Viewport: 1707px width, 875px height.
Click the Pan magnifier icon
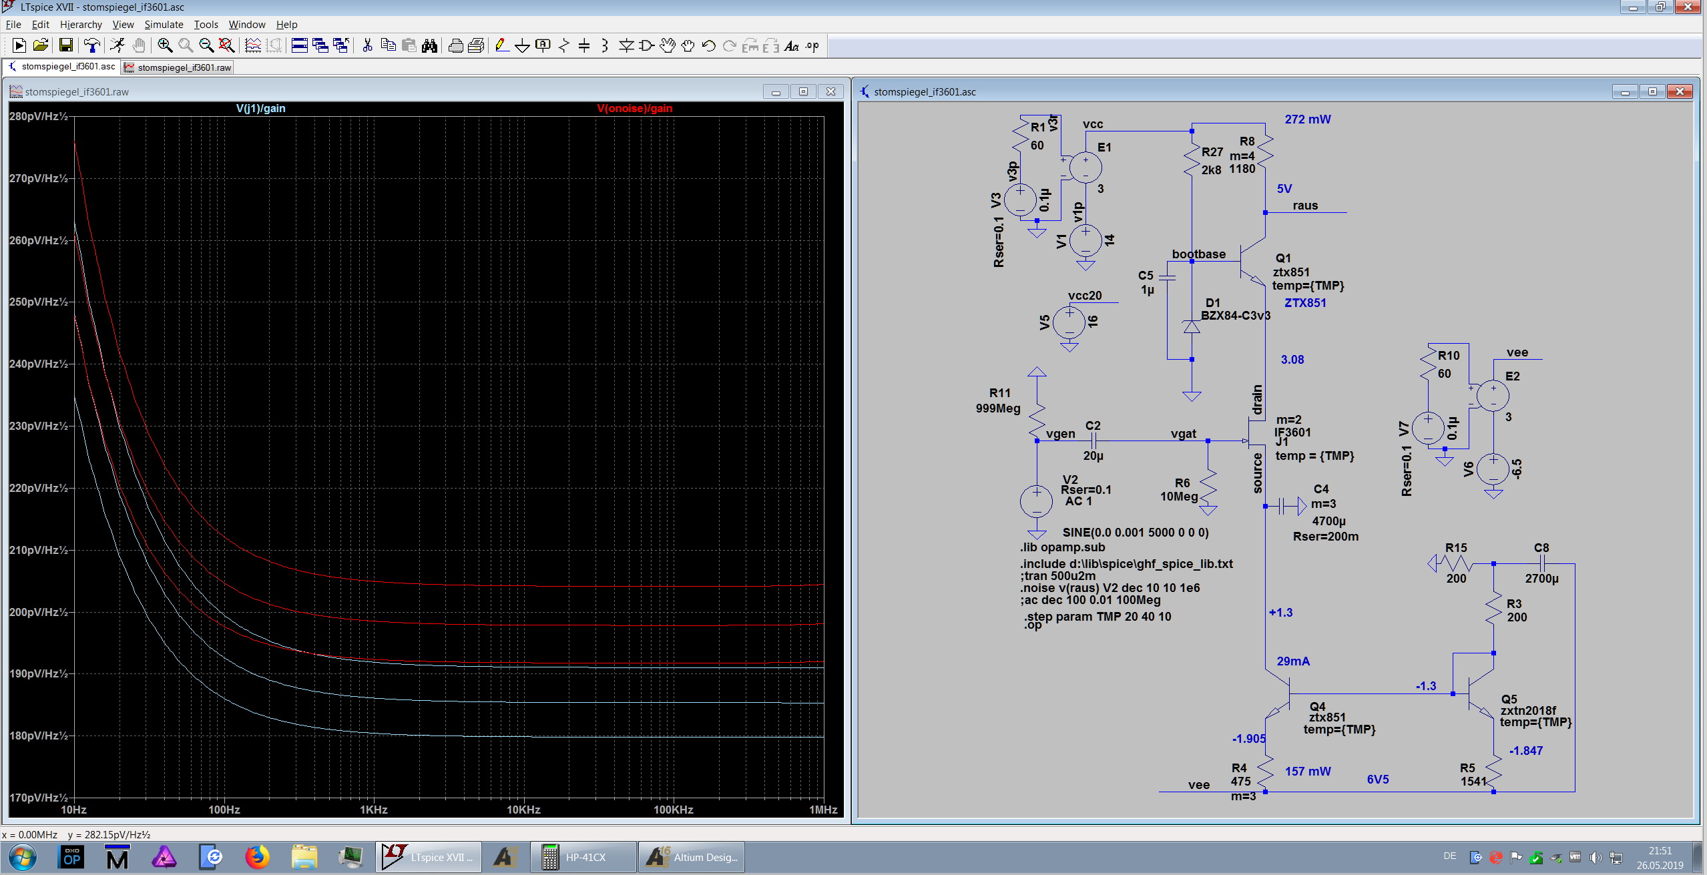(186, 45)
